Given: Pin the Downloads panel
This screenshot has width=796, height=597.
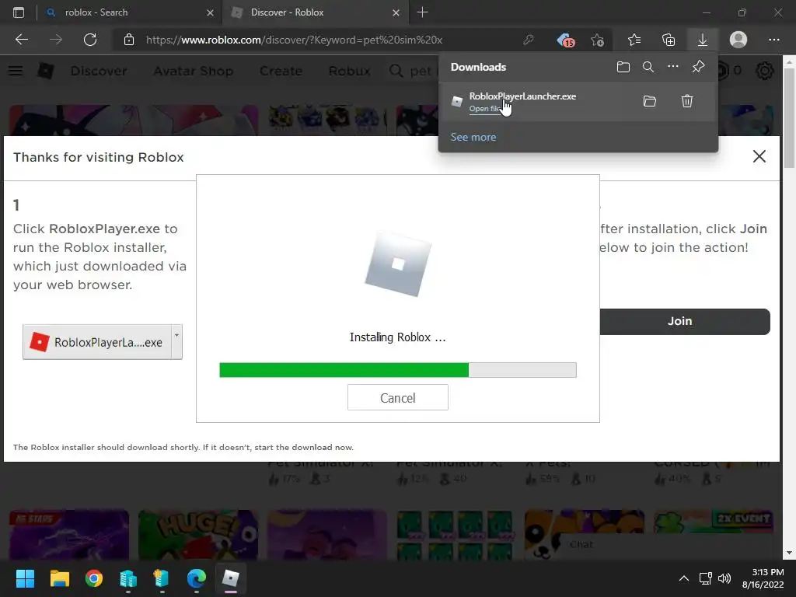Looking at the screenshot, I should [699, 67].
